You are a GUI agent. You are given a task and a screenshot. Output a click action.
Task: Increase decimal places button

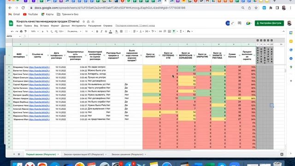[56, 31]
